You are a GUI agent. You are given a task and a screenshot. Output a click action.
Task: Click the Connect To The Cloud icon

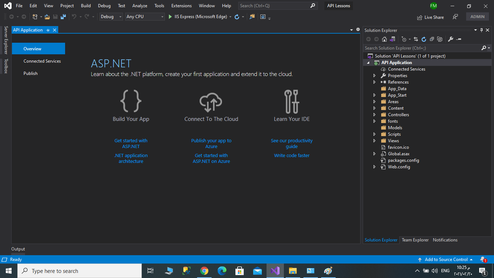coord(211,102)
